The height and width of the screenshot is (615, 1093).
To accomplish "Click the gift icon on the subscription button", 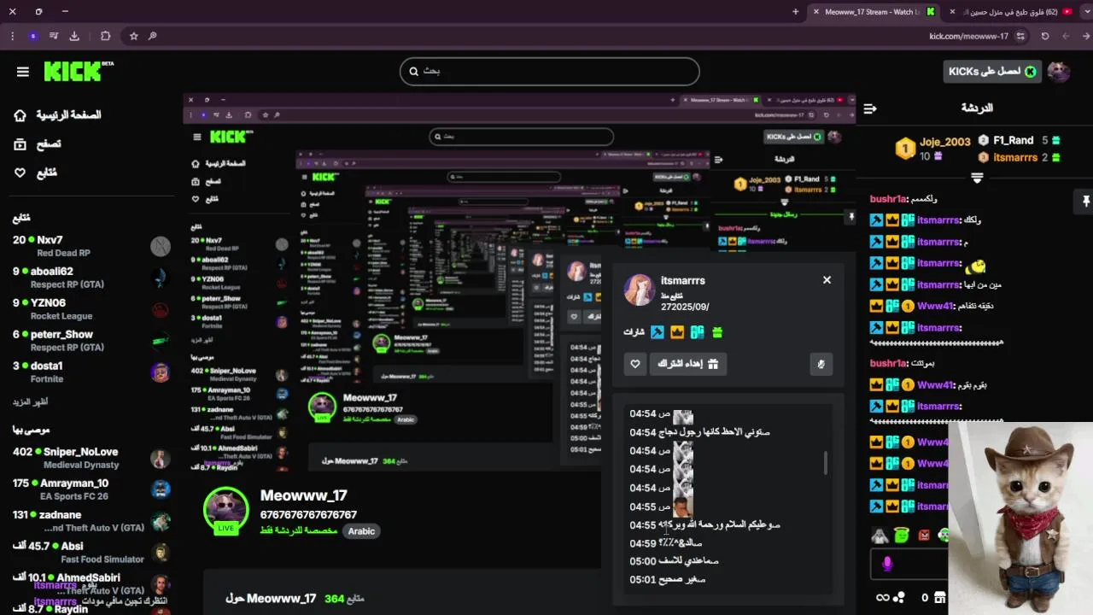I will click(713, 364).
